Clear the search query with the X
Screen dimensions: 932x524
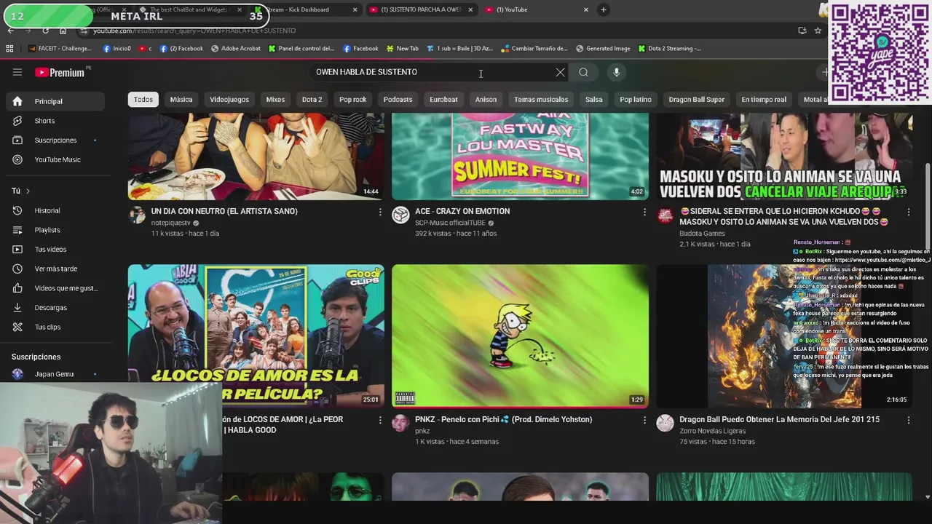tap(560, 72)
